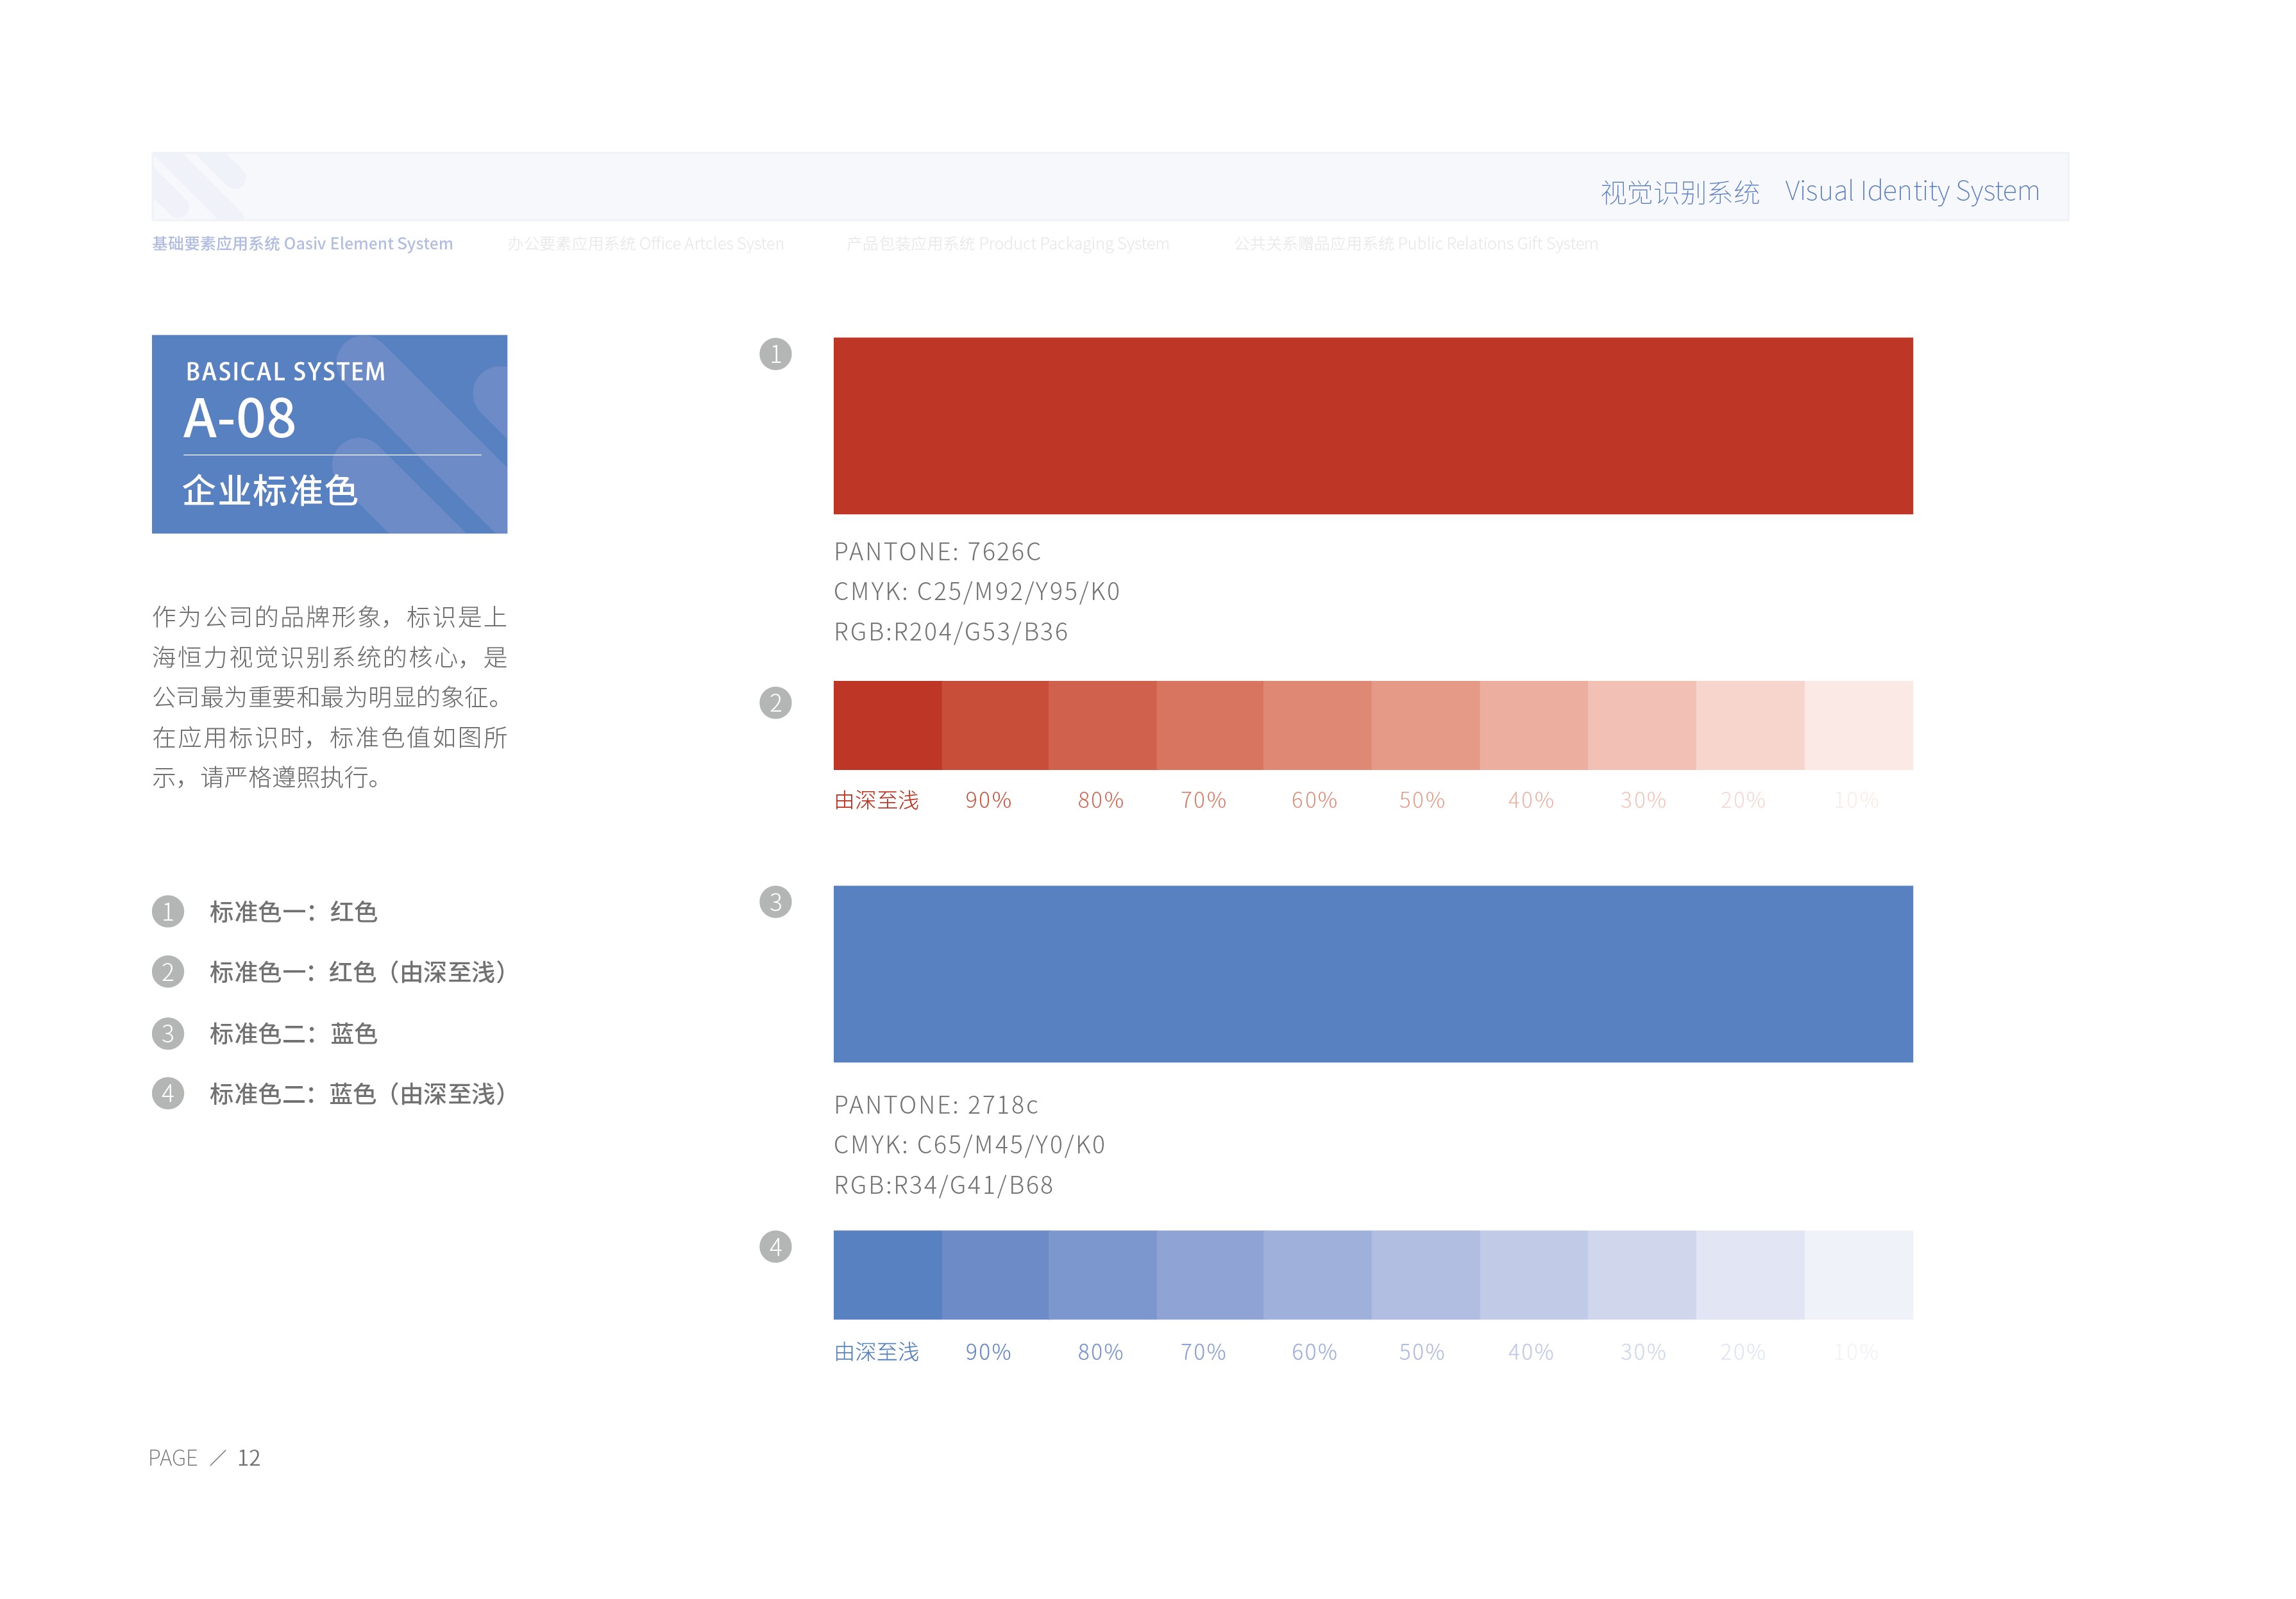Click legend text 标准色一：红色

click(293, 912)
